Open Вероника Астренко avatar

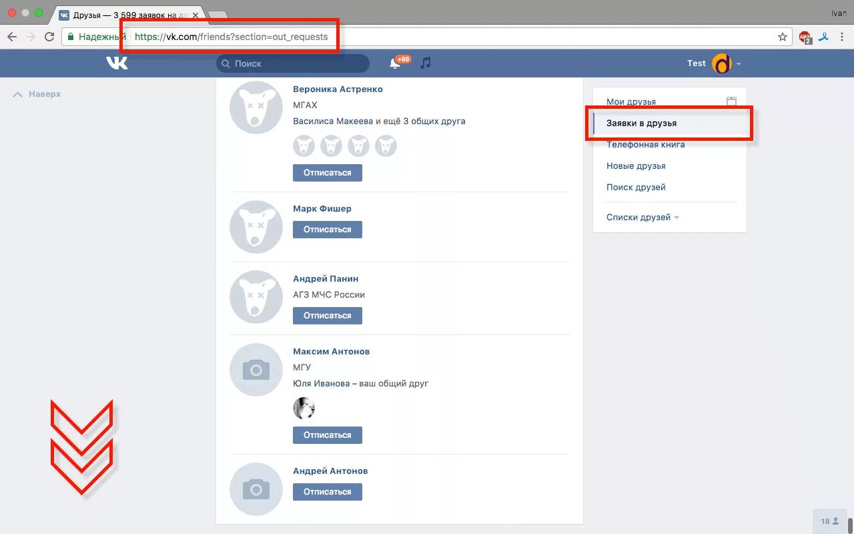click(256, 107)
